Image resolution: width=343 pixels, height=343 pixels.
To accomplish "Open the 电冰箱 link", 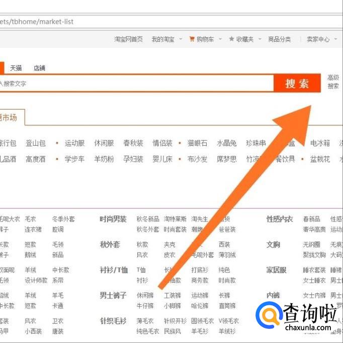I will (x=320, y=143).
